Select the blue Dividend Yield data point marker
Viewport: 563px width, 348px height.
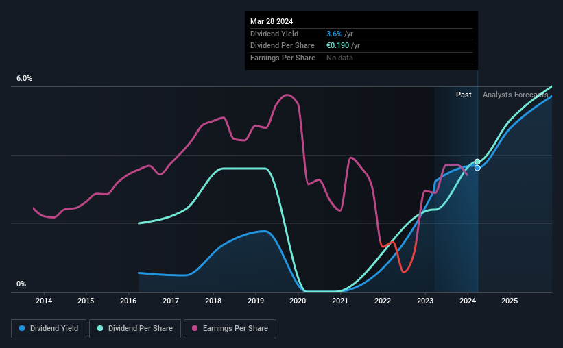point(477,168)
